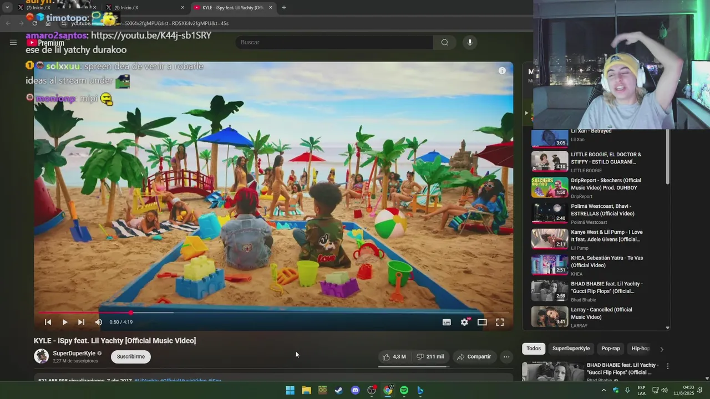
Task: Click the search magnifier button
Action: (445, 42)
